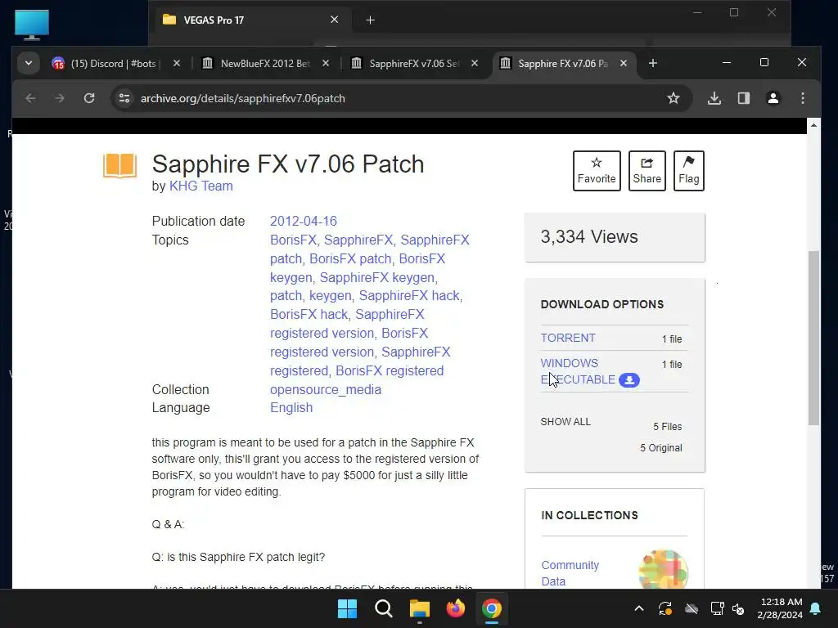Image resolution: width=838 pixels, height=628 pixels.
Task: Switch to the SapphireFX v7.06 Setup tab
Action: 413,64
